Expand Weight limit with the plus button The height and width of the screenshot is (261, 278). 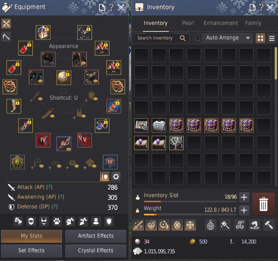click(x=244, y=210)
